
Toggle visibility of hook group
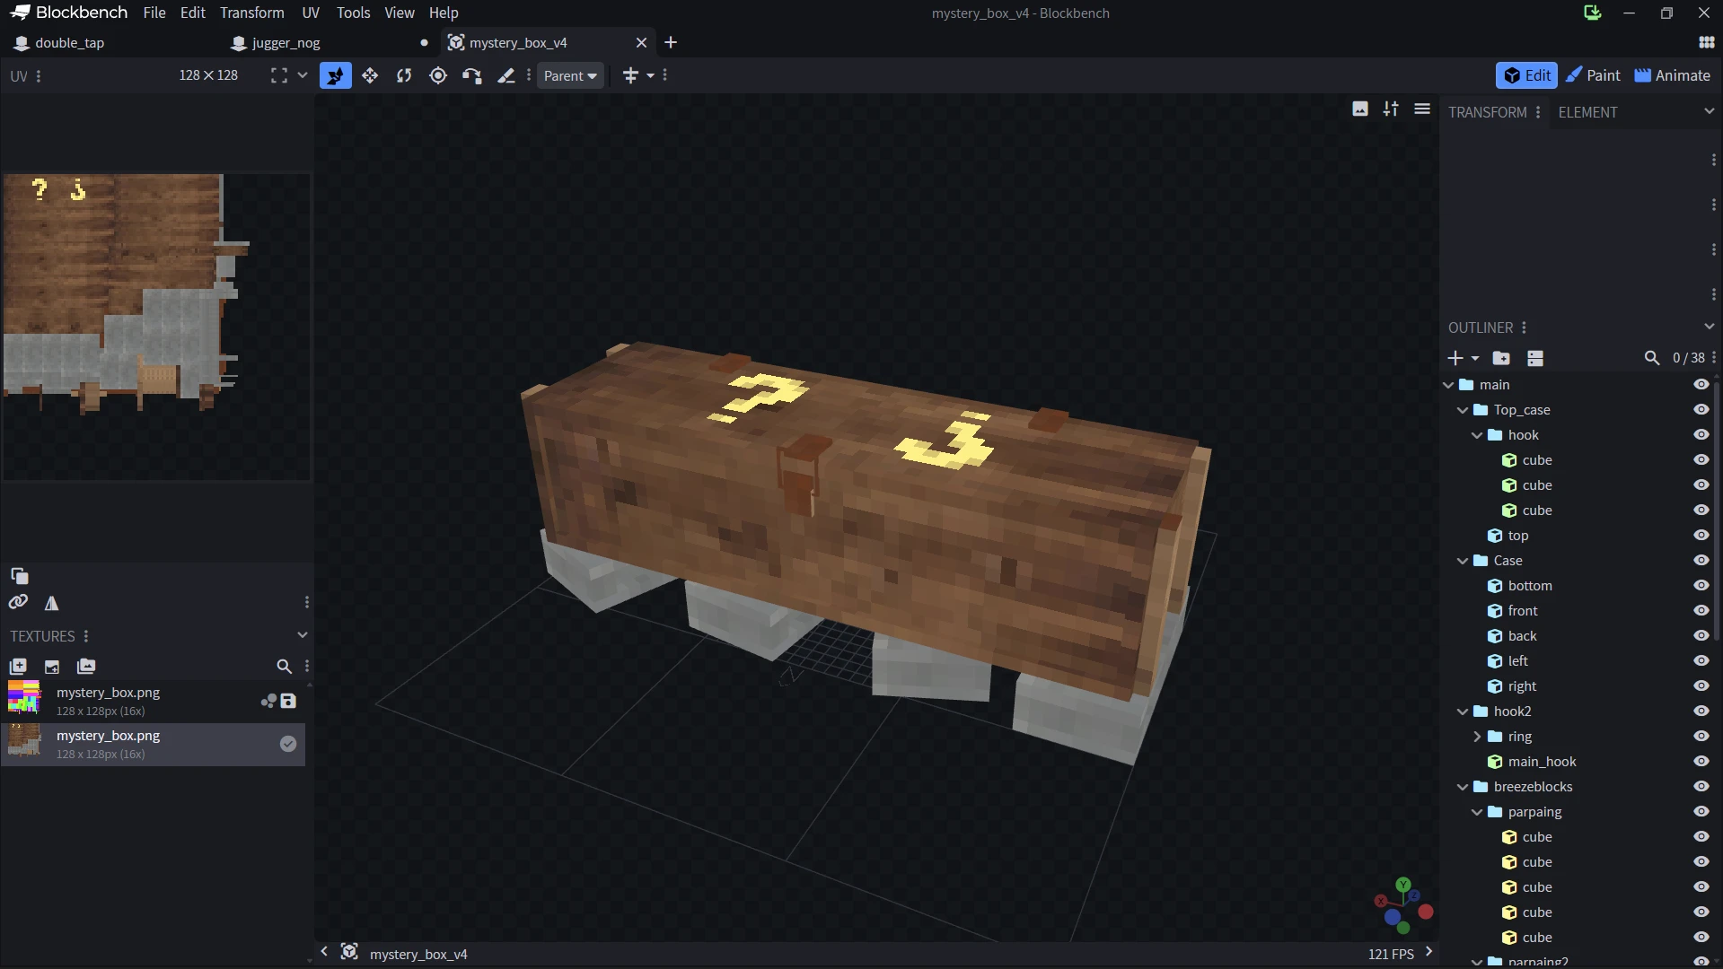pyautogui.click(x=1701, y=435)
